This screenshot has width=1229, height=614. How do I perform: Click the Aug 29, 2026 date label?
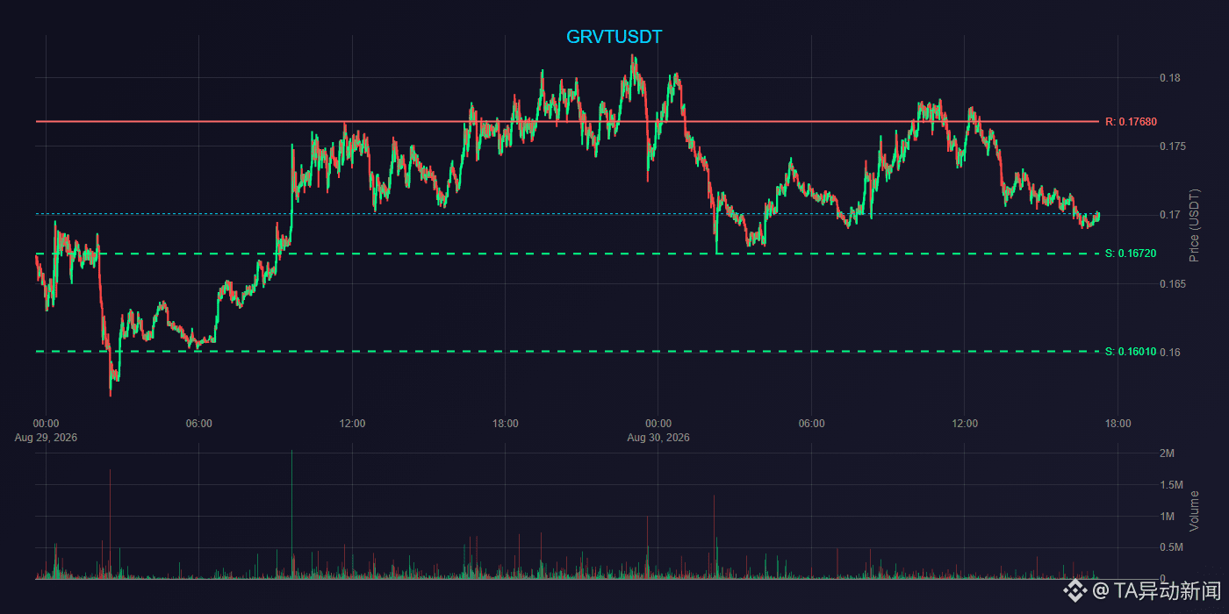coord(46,437)
